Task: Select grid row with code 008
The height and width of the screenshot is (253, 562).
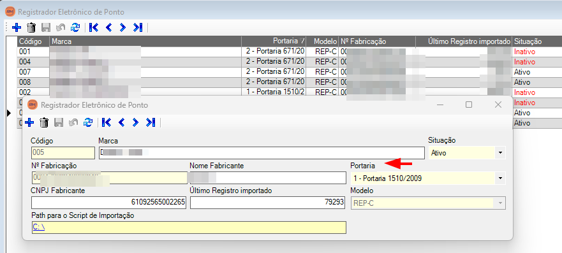Action: pos(290,82)
